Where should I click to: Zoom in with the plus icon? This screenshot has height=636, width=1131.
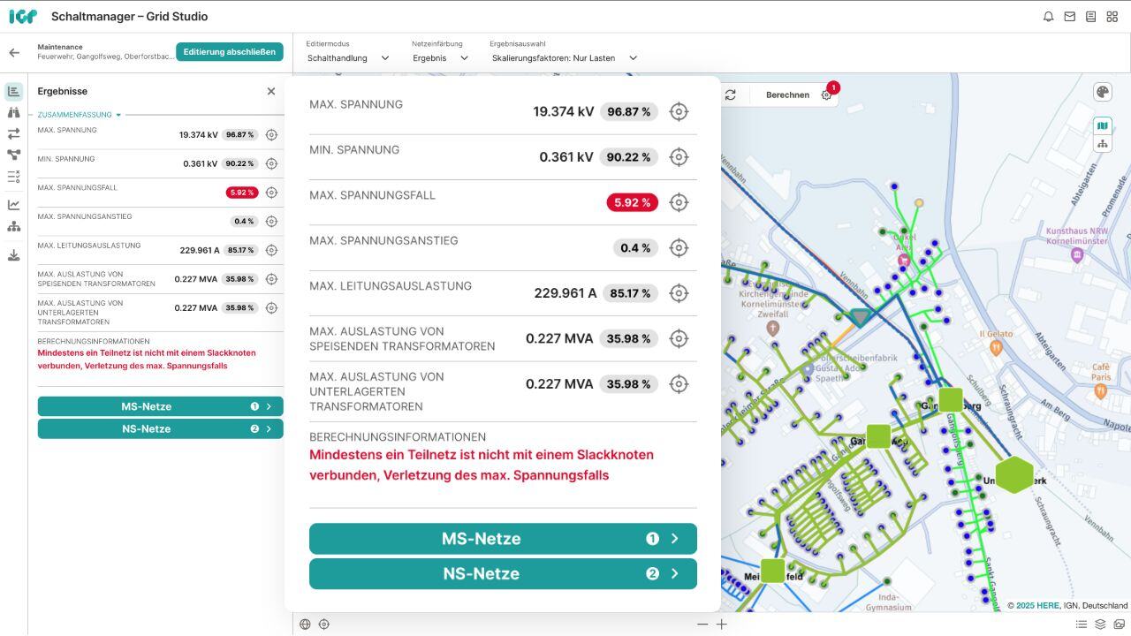pyautogui.click(x=722, y=625)
